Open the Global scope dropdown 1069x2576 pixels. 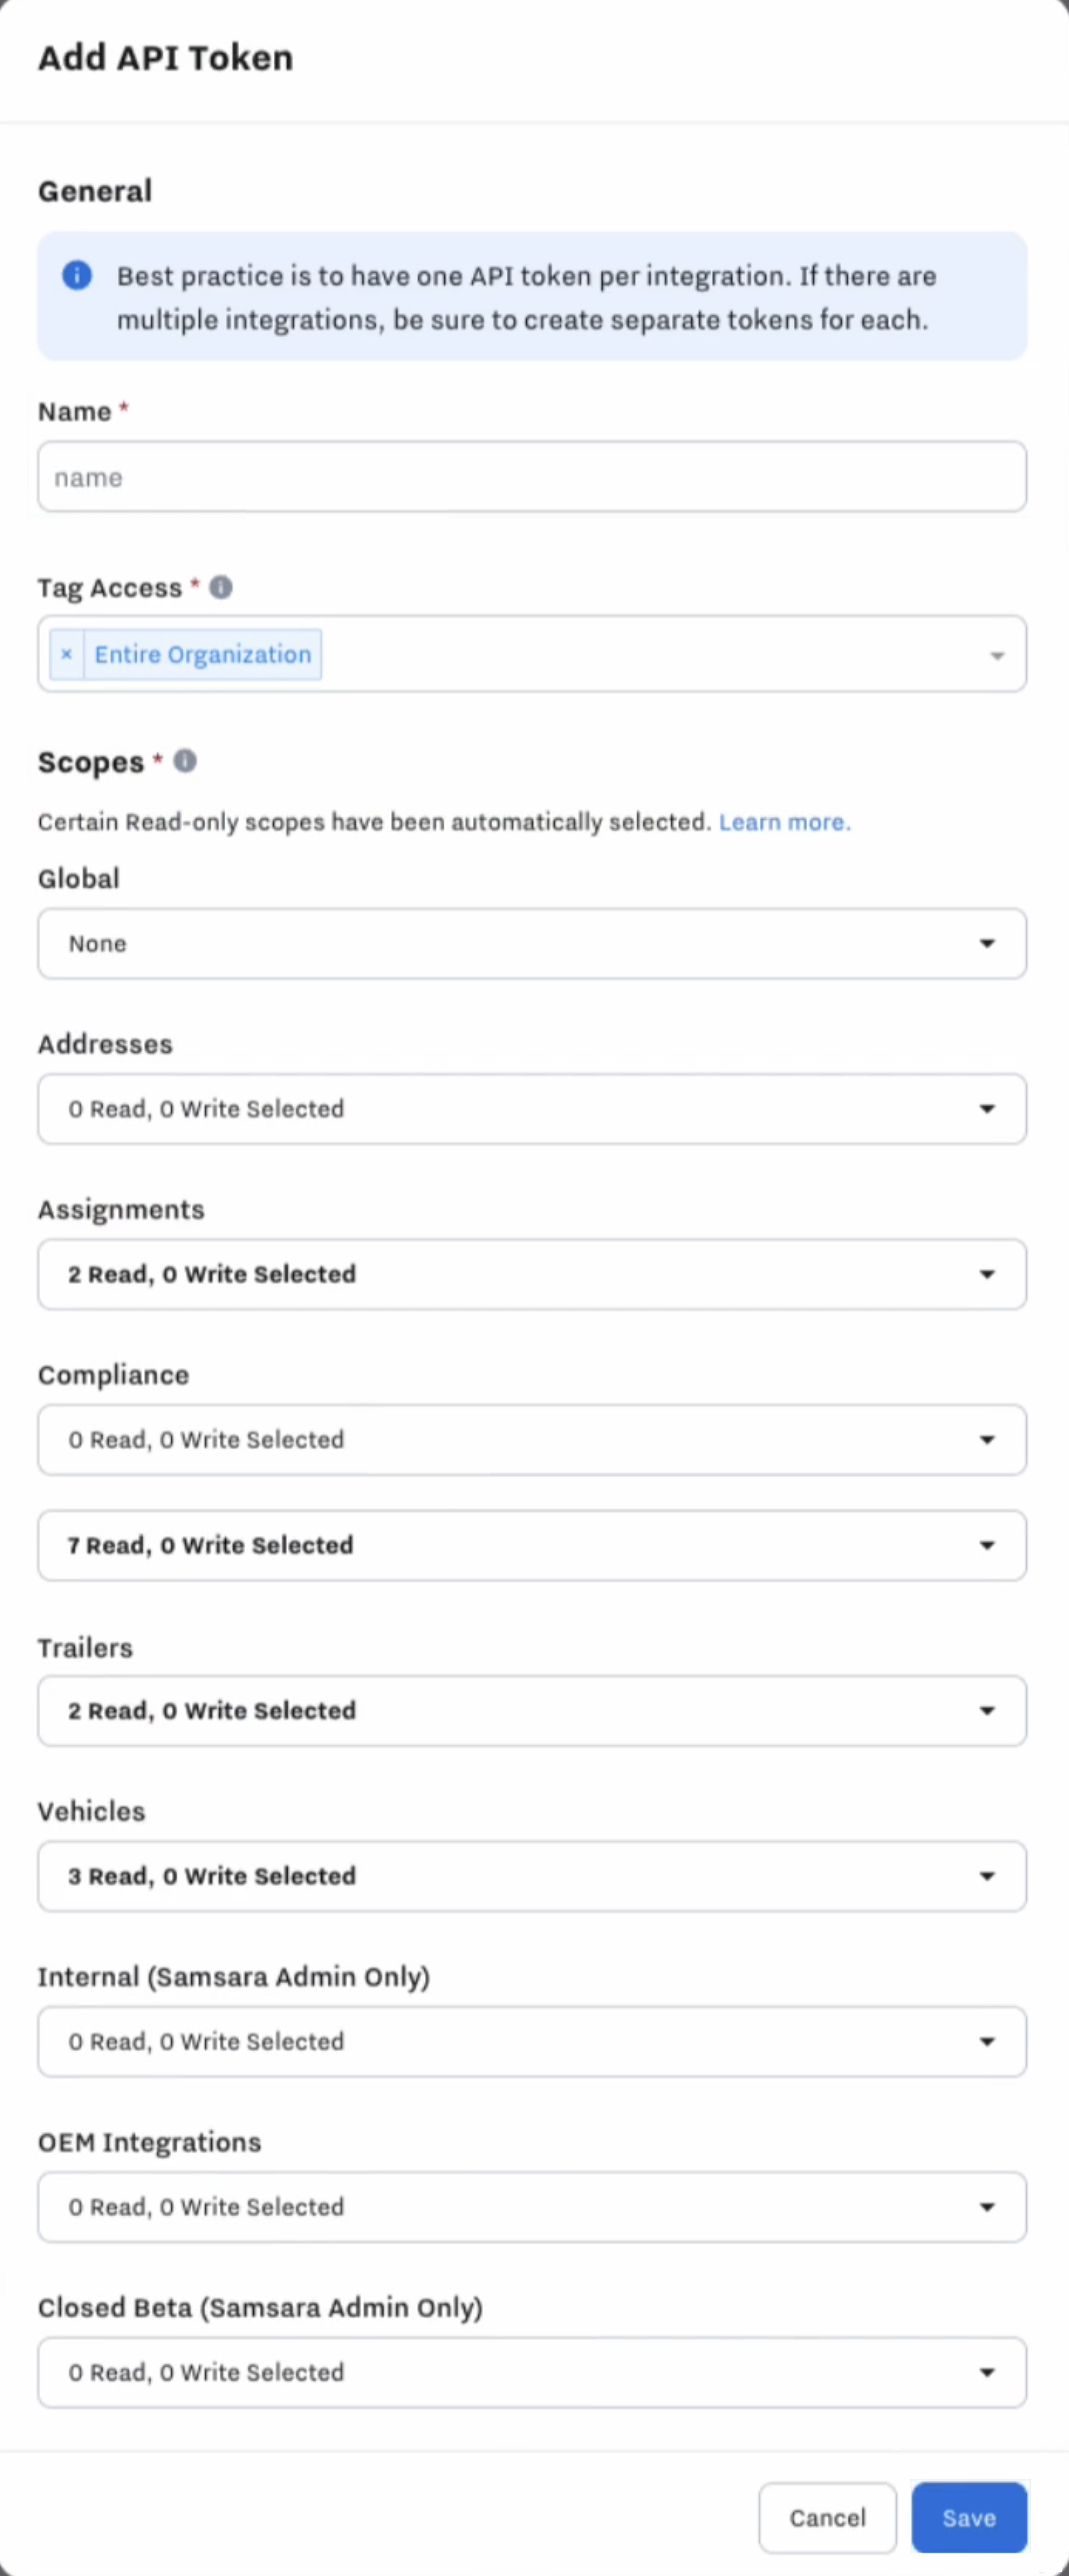(x=531, y=943)
